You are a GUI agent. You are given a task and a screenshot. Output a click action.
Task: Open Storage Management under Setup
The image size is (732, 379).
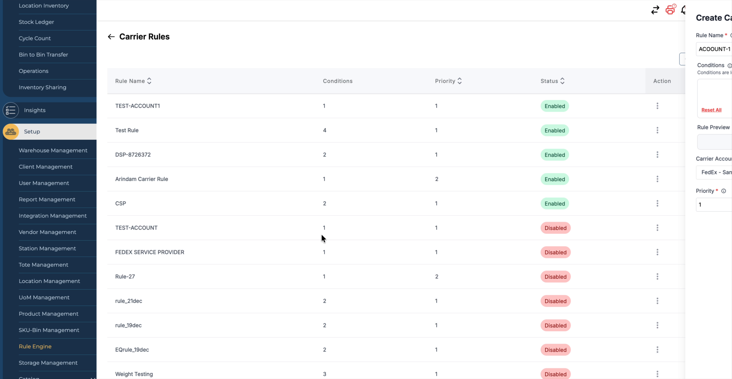point(48,363)
